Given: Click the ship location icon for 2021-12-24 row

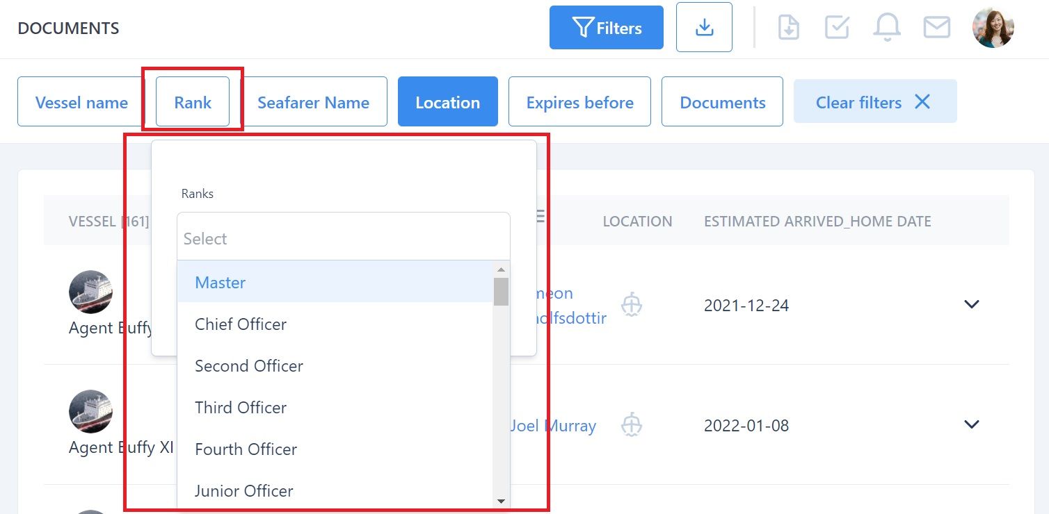Looking at the screenshot, I should tap(632, 304).
